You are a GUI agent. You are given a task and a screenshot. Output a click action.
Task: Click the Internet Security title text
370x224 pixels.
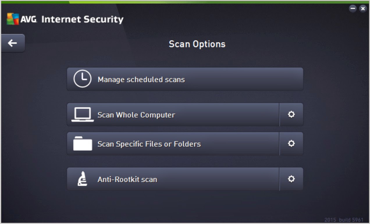pyautogui.click(x=82, y=19)
